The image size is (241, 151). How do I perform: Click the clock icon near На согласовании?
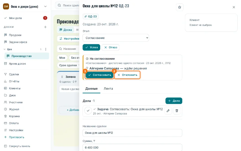tap(87, 59)
